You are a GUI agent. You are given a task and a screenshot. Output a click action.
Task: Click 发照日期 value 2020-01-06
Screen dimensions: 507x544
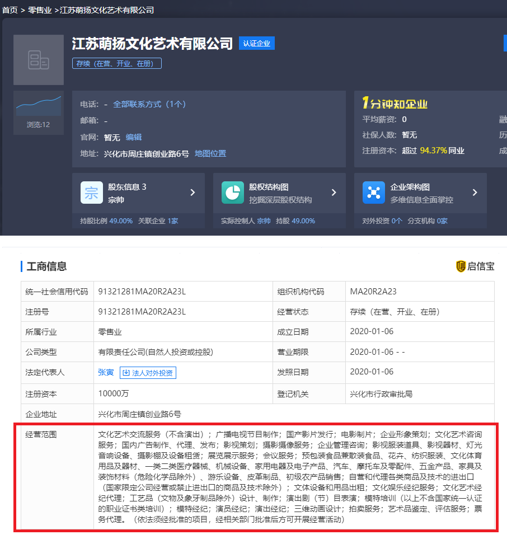372,372
